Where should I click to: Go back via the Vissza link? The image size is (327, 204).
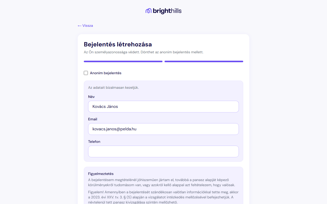[x=87, y=26]
